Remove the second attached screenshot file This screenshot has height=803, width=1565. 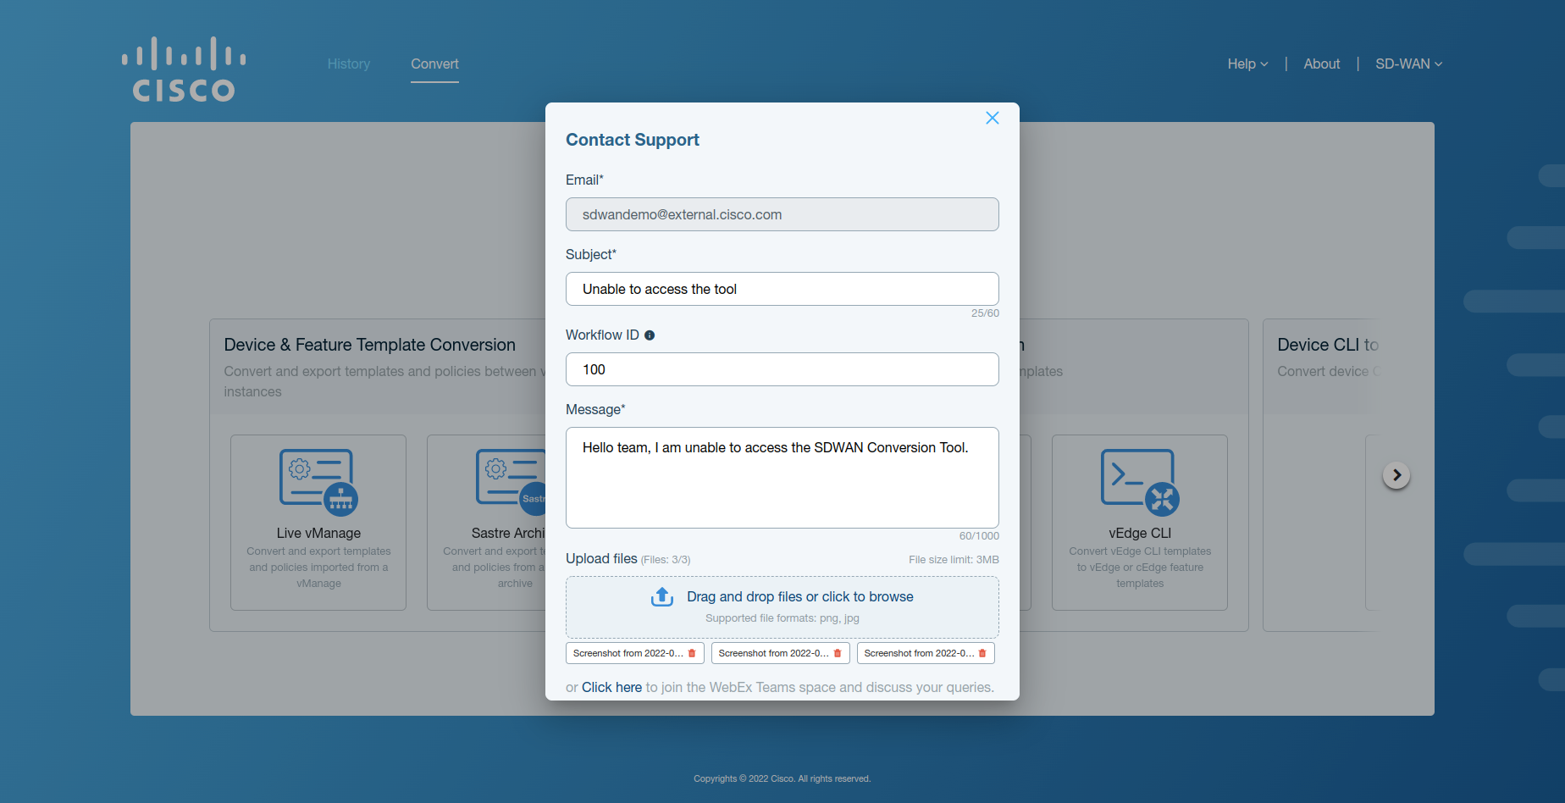tap(838, 653)
